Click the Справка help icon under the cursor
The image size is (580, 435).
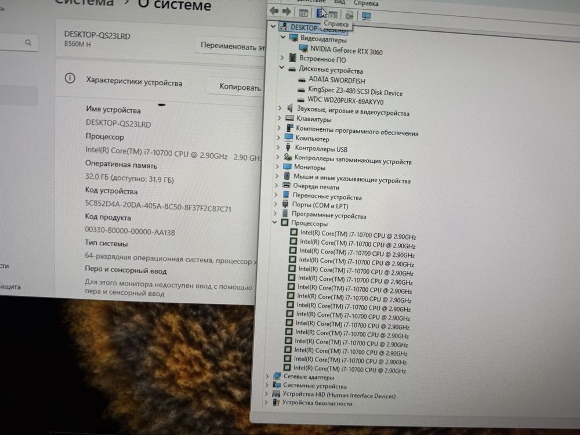click(x=321, y=13)
